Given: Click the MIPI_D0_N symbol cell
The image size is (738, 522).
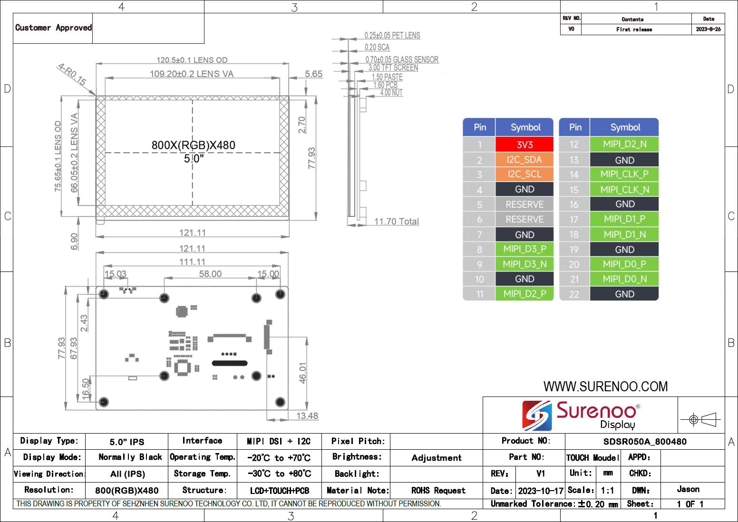Looking at the screenshot, I should coord(624,279).
